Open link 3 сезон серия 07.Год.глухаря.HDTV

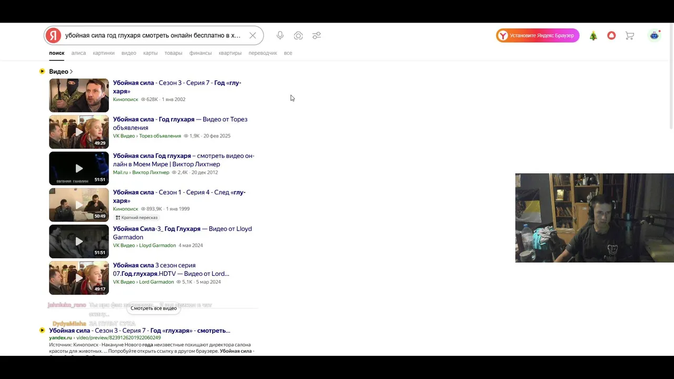pyautogui.click(x=171, y=270)
